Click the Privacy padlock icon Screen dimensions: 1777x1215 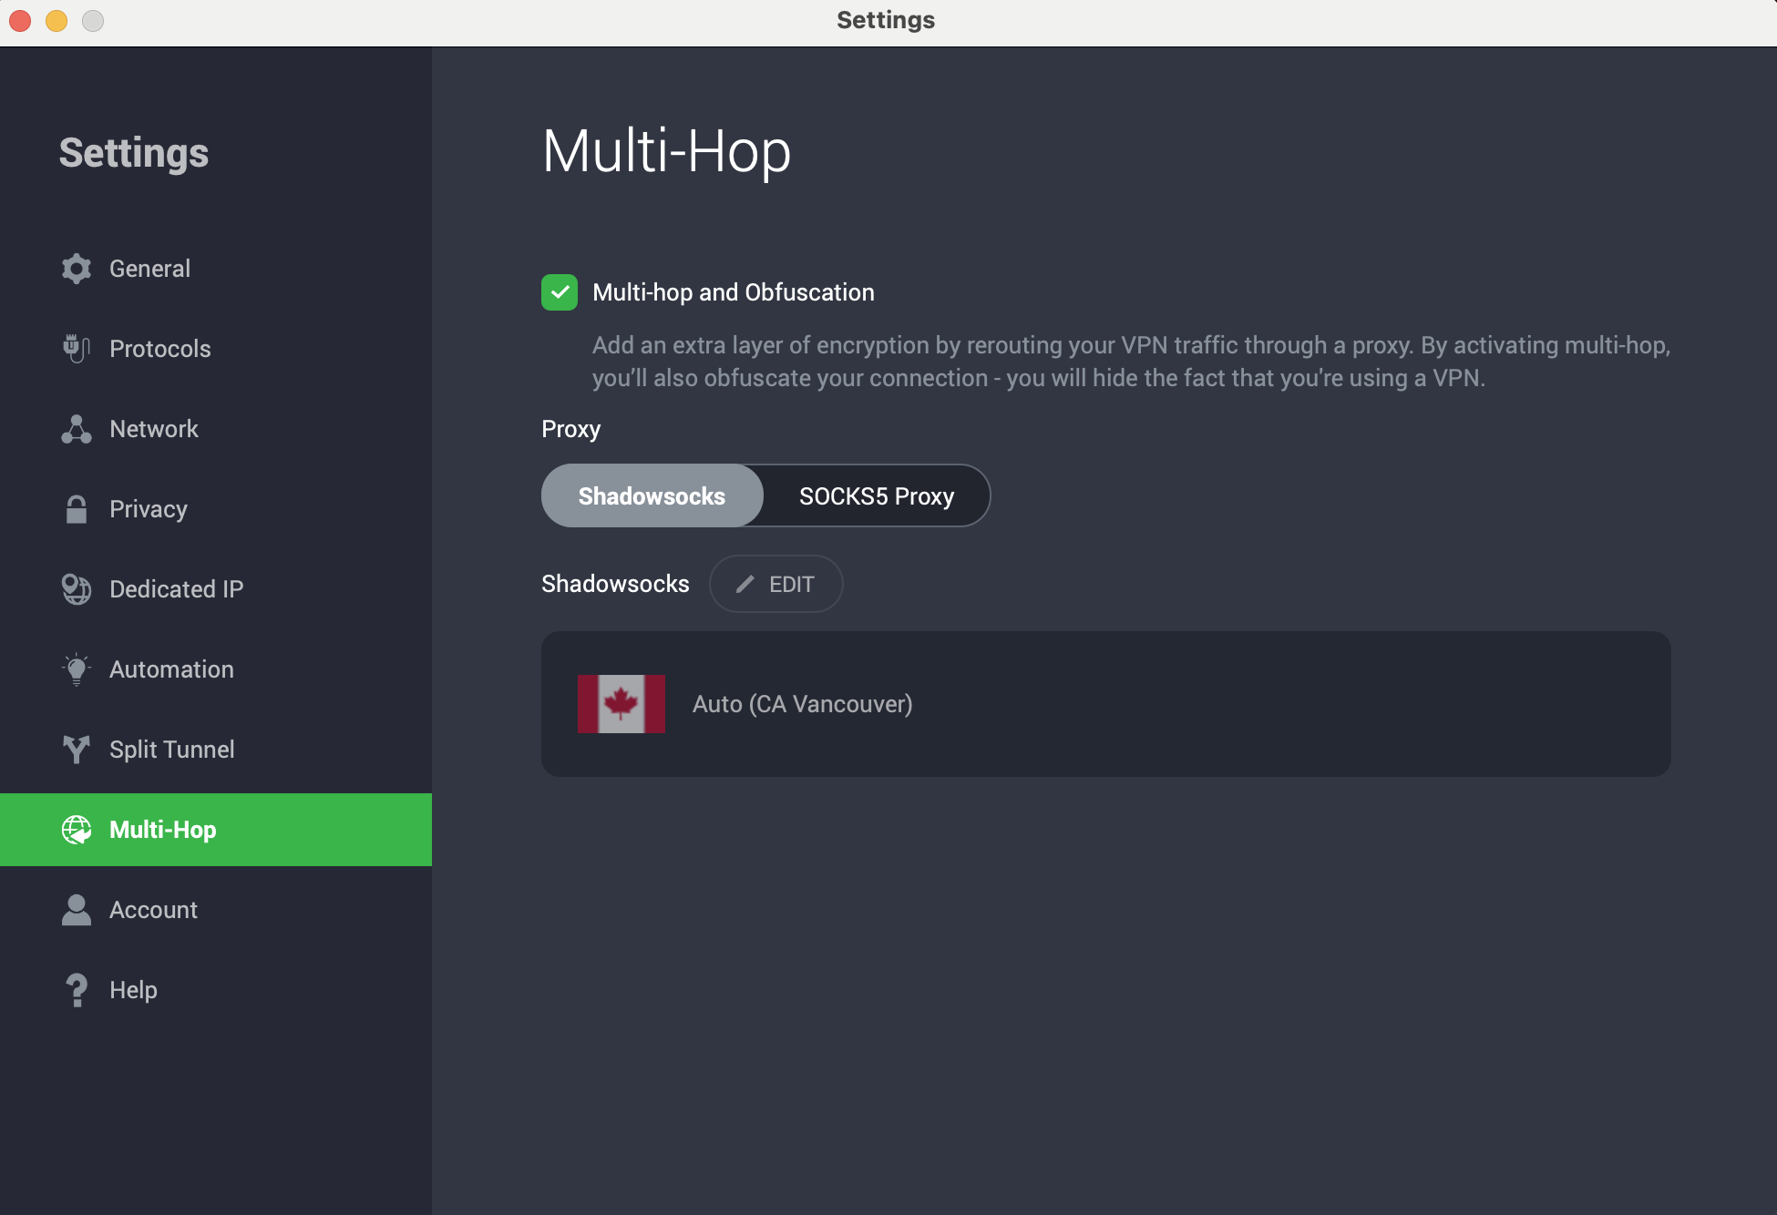click(x=77, y=508)
